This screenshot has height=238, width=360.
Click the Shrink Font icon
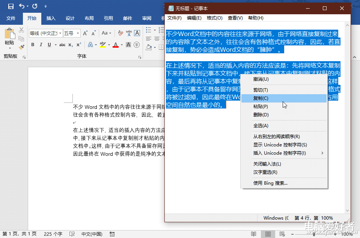click(x=93, y=33)
